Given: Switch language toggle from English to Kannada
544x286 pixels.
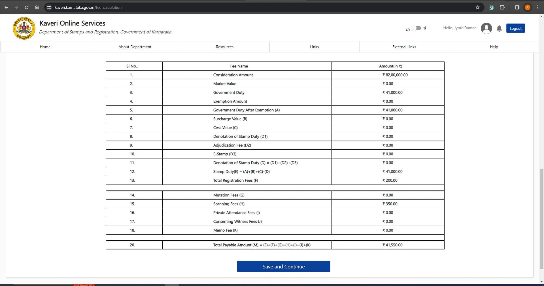Looking at the screenshot, I should point(416,28).
